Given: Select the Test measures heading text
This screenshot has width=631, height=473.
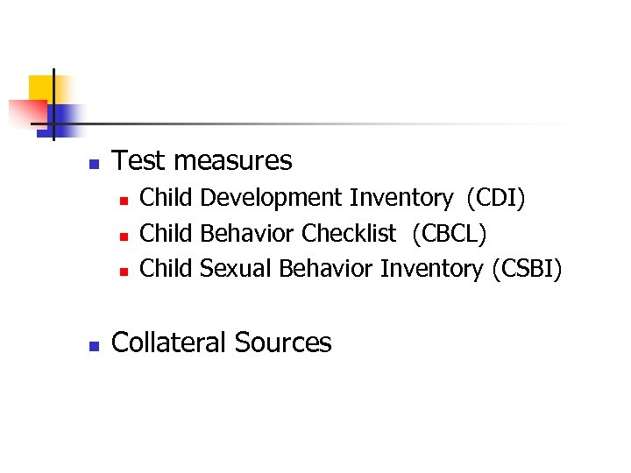Looking at the screenshot, I should 202,161.
